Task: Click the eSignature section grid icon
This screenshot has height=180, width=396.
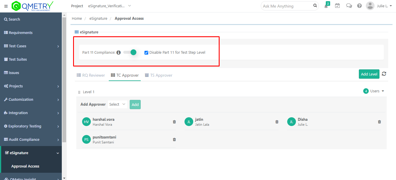Action: pyautogui.click(x=77, y=32)
